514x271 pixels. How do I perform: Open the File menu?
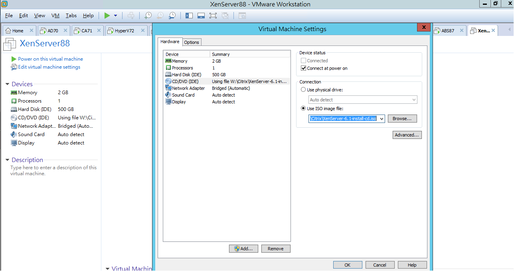click(9, 16)
